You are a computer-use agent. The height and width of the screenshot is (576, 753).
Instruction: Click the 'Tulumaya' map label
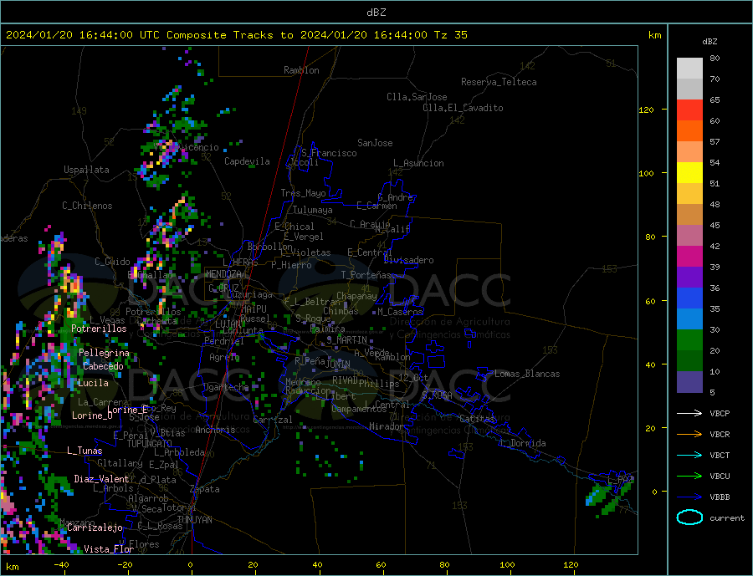point(312,210)
